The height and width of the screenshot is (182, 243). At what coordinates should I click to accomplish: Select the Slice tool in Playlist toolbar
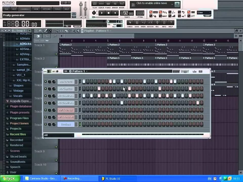click(x=66, y=31)
